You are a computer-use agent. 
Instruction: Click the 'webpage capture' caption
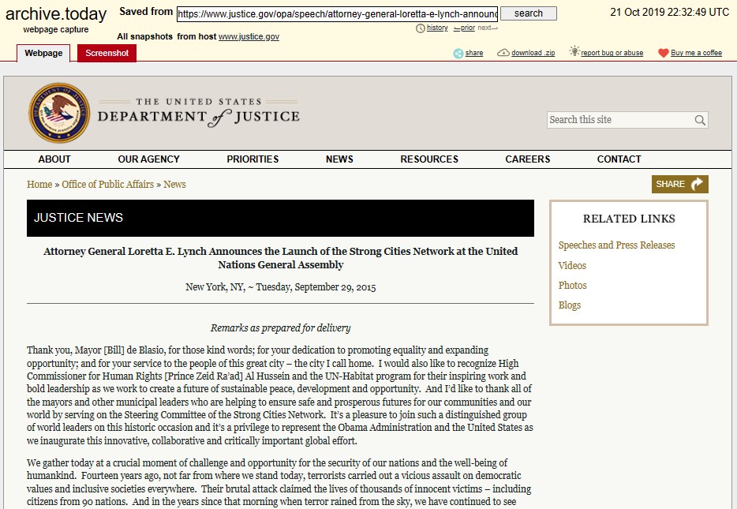[x=56, y=30]
